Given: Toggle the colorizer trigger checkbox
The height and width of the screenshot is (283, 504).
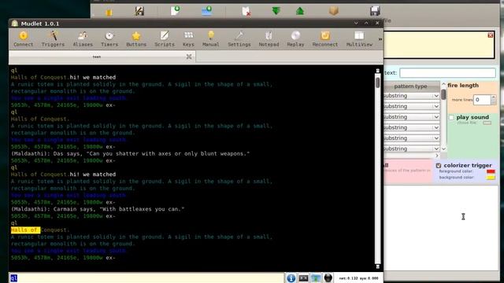Looking at the screenshot, I should pyautogui.click(x=439, y=166).
